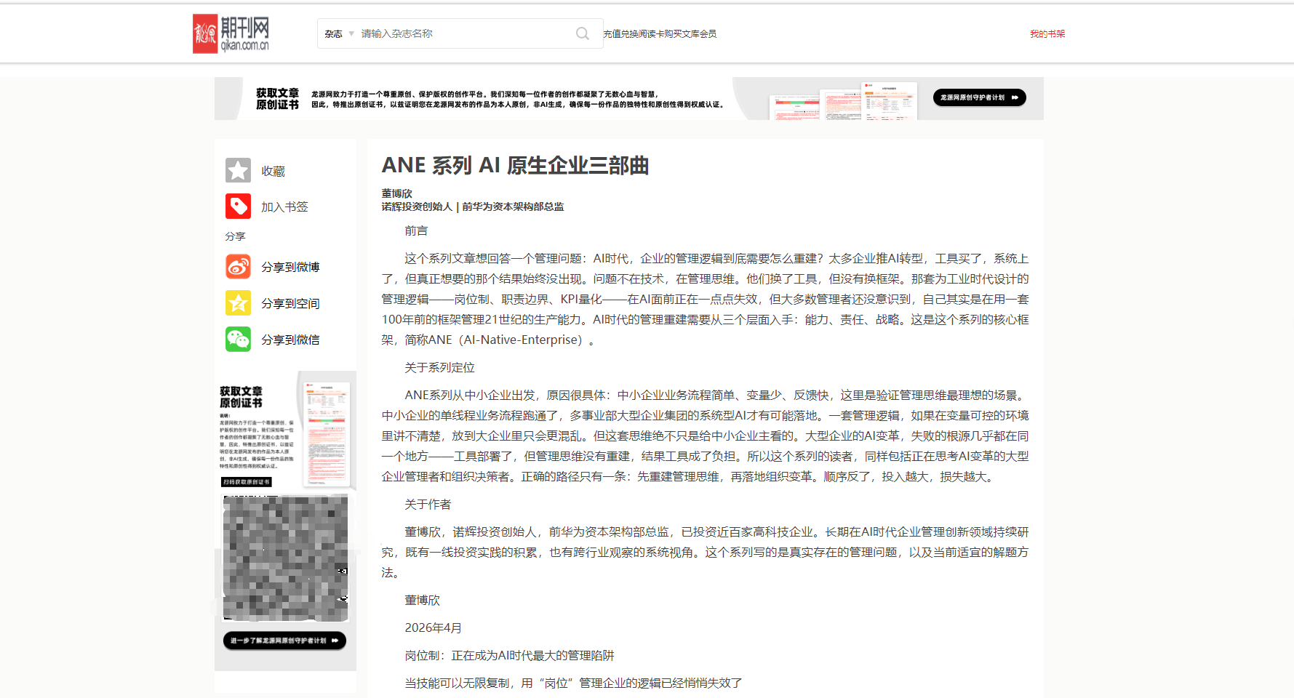Click the gray star 收藏 icon
Screen dimensions: 1294x698
pyautogui.click(x=238, y=171)
